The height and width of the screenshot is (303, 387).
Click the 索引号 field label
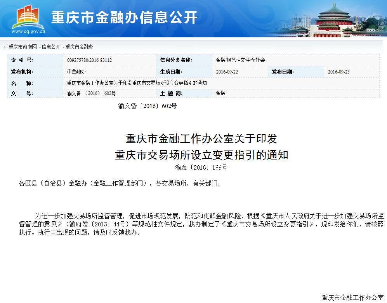point(22,60)
